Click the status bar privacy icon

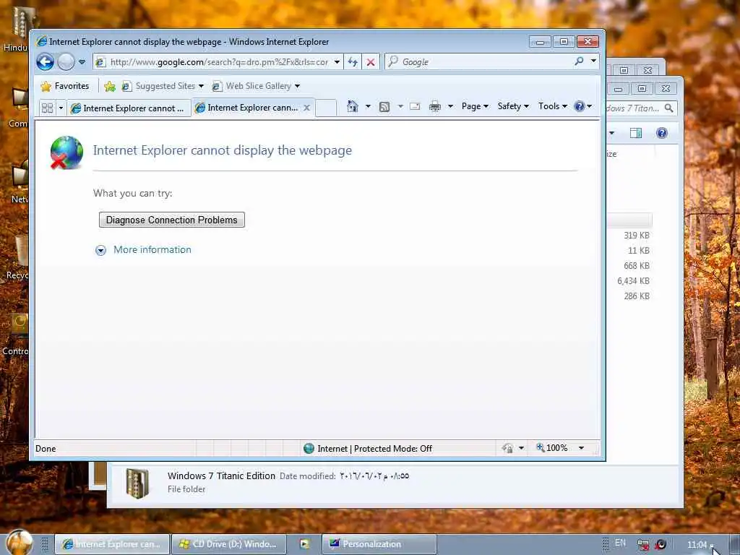pos(507,448)
